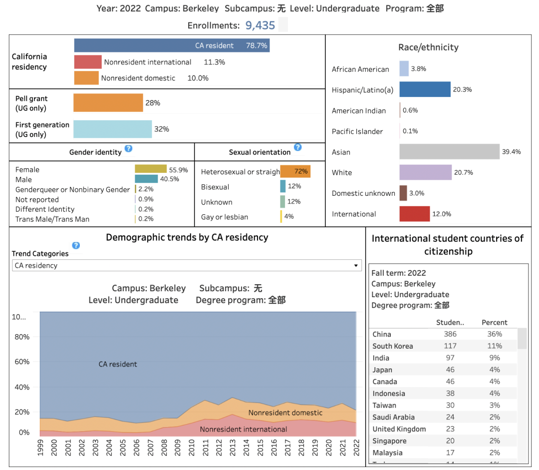539x470 pixels.
Task: Click the 9,435 enrollments figure
Action: click(x=260, y=25)
